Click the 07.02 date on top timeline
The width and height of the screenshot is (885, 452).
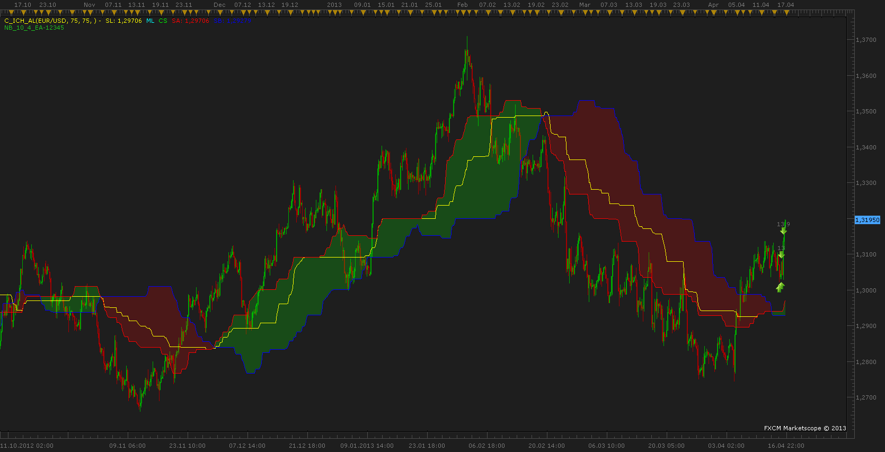tap(488, 5)
